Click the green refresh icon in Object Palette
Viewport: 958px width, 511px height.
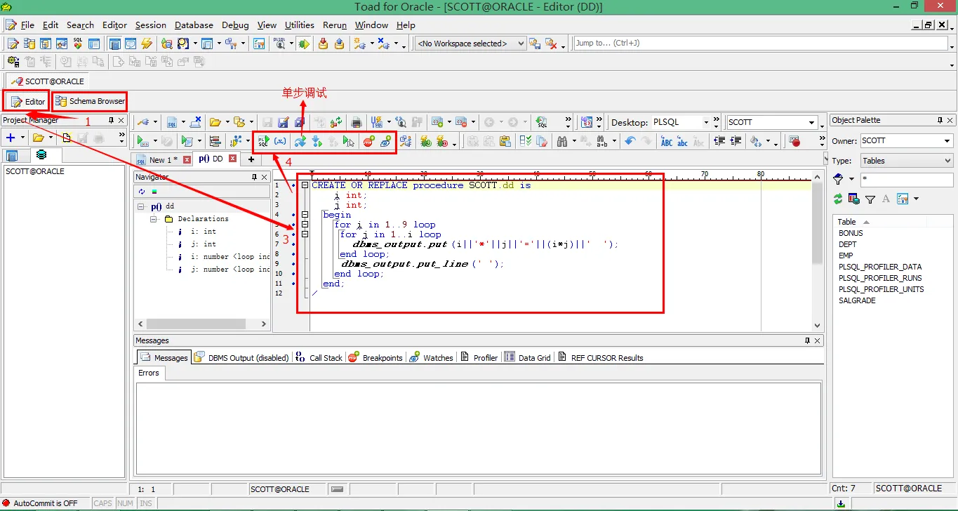click(x=838, y=199)
